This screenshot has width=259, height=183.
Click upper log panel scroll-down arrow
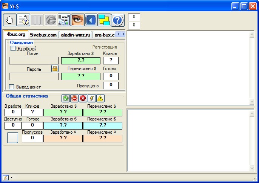[252, 102]
